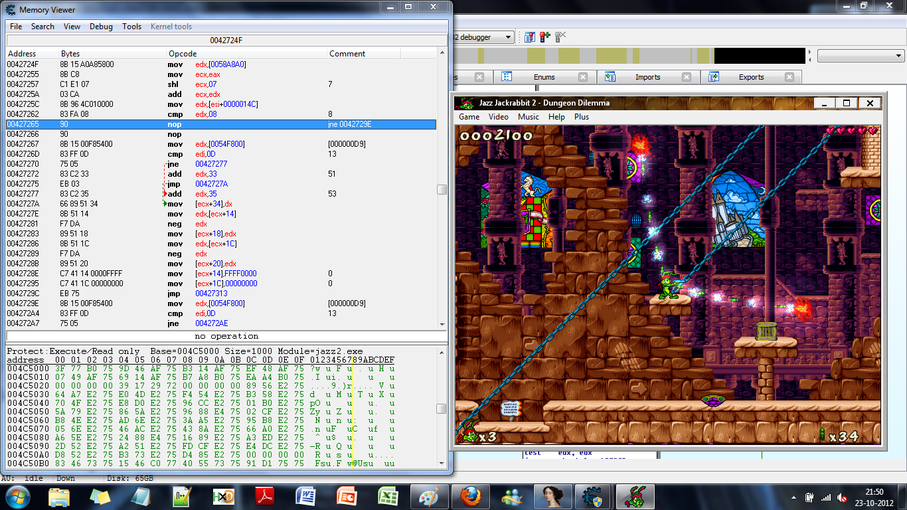Screen dimensions: 907x510
Task: Click the Memory Viewer title bar gear icon
Action: coord(11,10)
